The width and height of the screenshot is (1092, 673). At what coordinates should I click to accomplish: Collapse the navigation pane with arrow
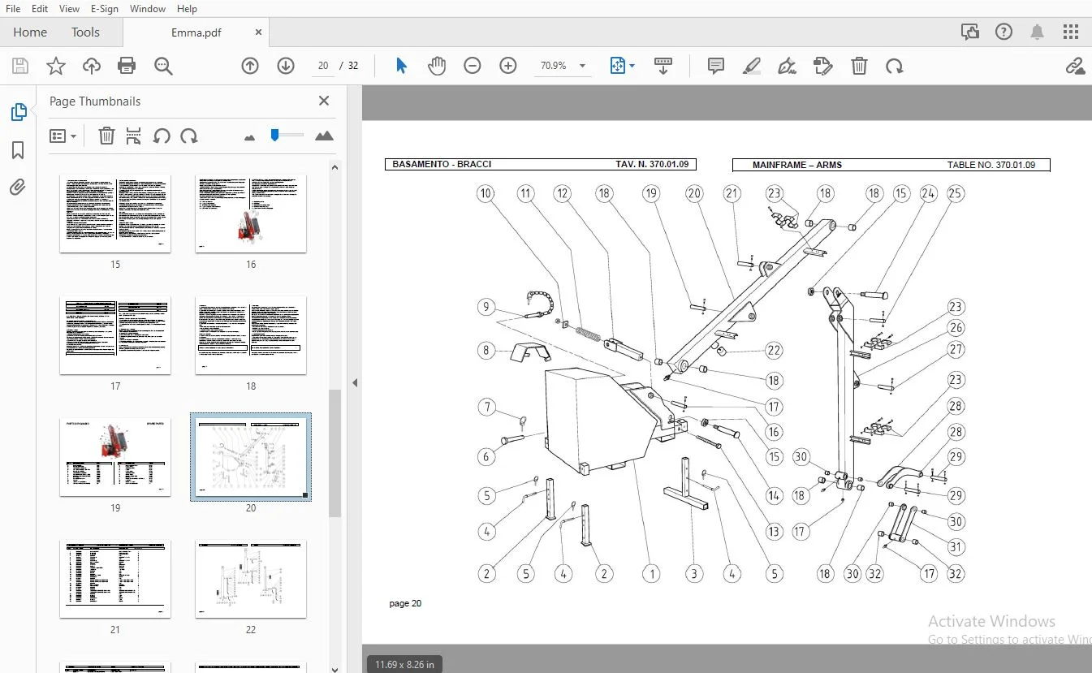point(355,383)
